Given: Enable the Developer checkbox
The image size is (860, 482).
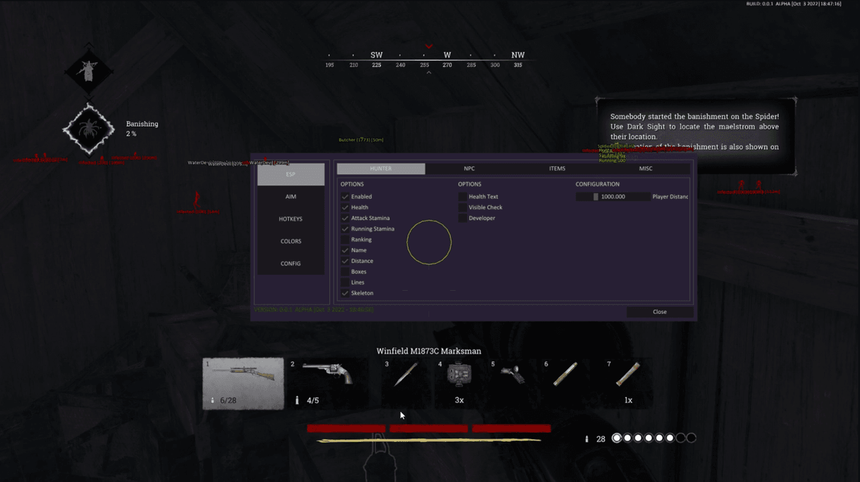Looking at the screenshot, I should click(x=462, y=218).
